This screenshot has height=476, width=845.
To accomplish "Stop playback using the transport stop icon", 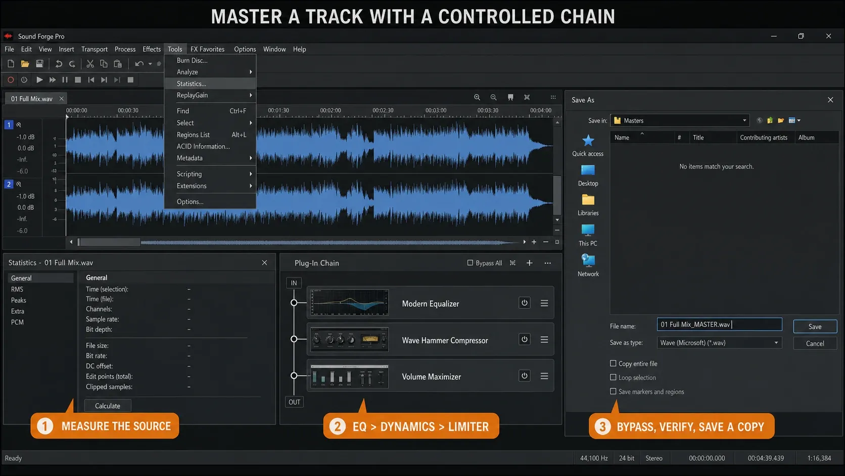I will point(78,80).
